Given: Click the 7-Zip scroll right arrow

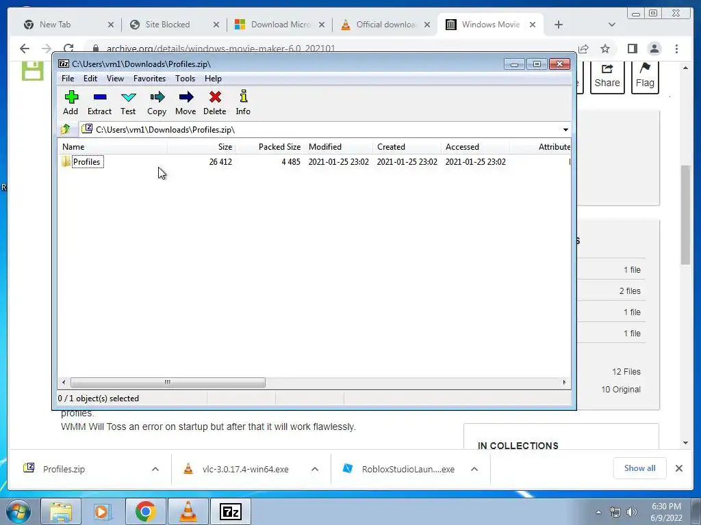Looking at the screenshot, I should coord(564,382).
